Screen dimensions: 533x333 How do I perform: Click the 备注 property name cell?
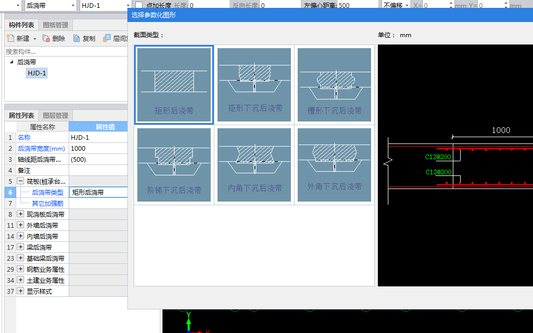pos(42,170)
